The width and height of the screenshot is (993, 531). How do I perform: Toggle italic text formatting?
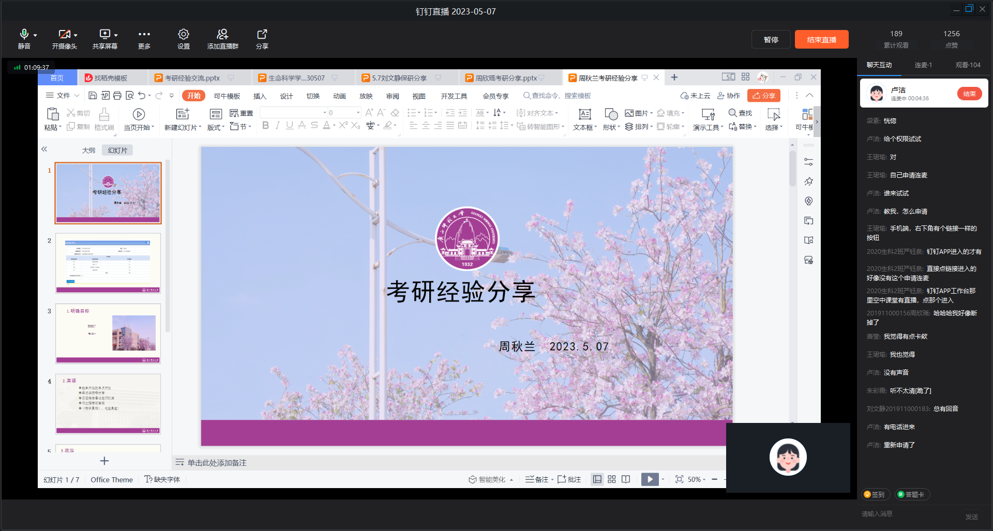pyautogui.click(x=278, y=126)
